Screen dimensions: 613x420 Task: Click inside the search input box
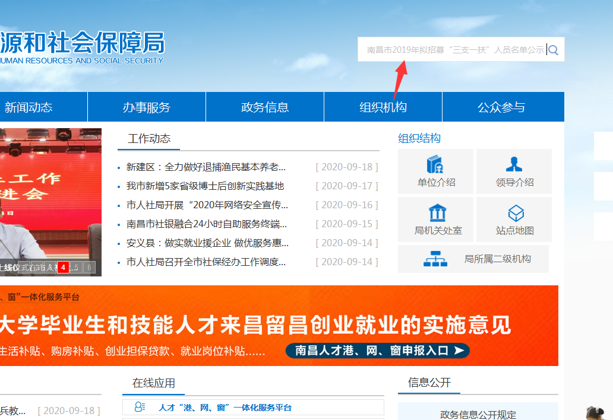click(x=457, y=50)
